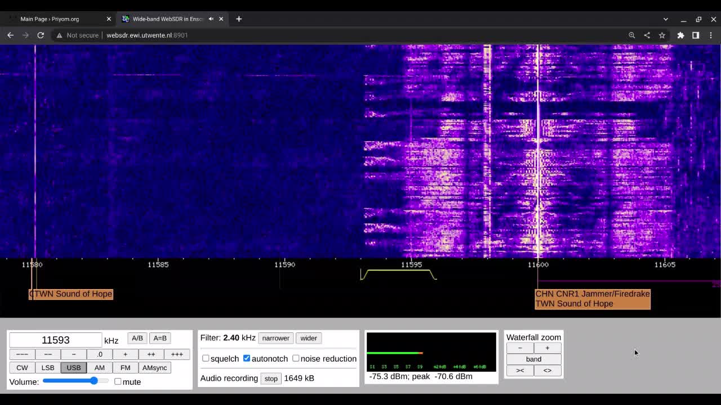This screenshot has width=721, height=405.
Task: Adjust the Volume slider
Action: point(75,381)
